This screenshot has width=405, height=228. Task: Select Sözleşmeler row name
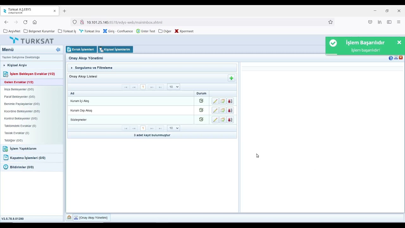pos(78,120)
